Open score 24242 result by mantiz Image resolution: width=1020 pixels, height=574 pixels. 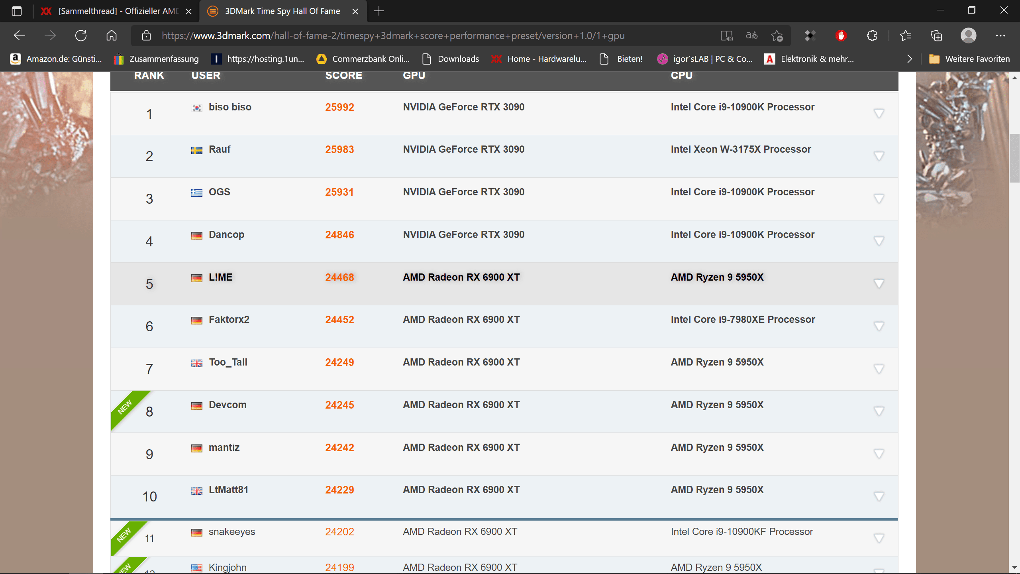tap(339, 447)
